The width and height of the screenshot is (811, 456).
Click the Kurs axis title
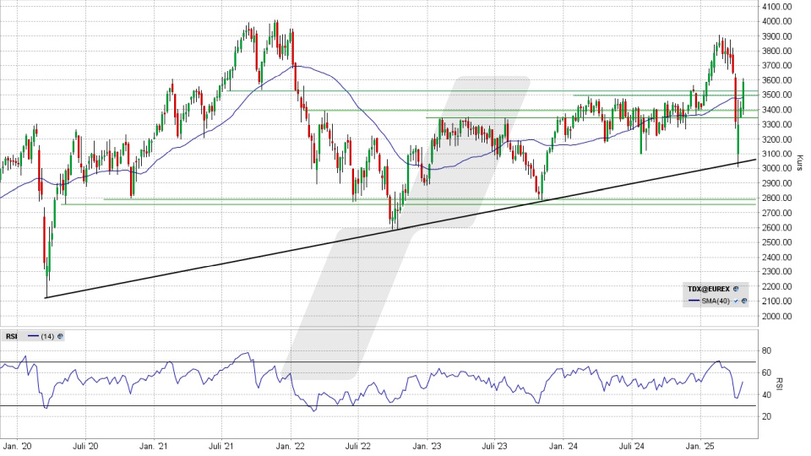coord(799,162)
